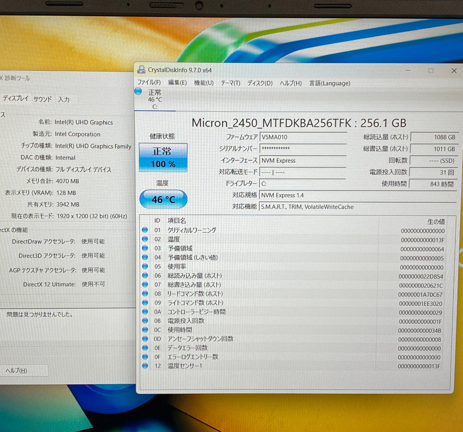Open the 編集(E) menu

[177, 83]
